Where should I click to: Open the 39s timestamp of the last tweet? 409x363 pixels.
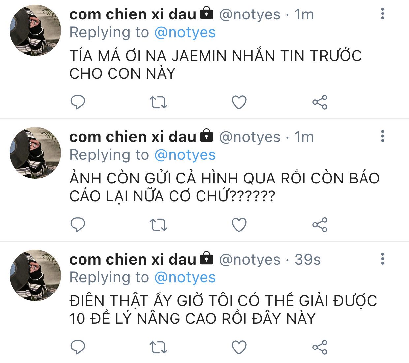pyautogui.click(x=307, y=260)
